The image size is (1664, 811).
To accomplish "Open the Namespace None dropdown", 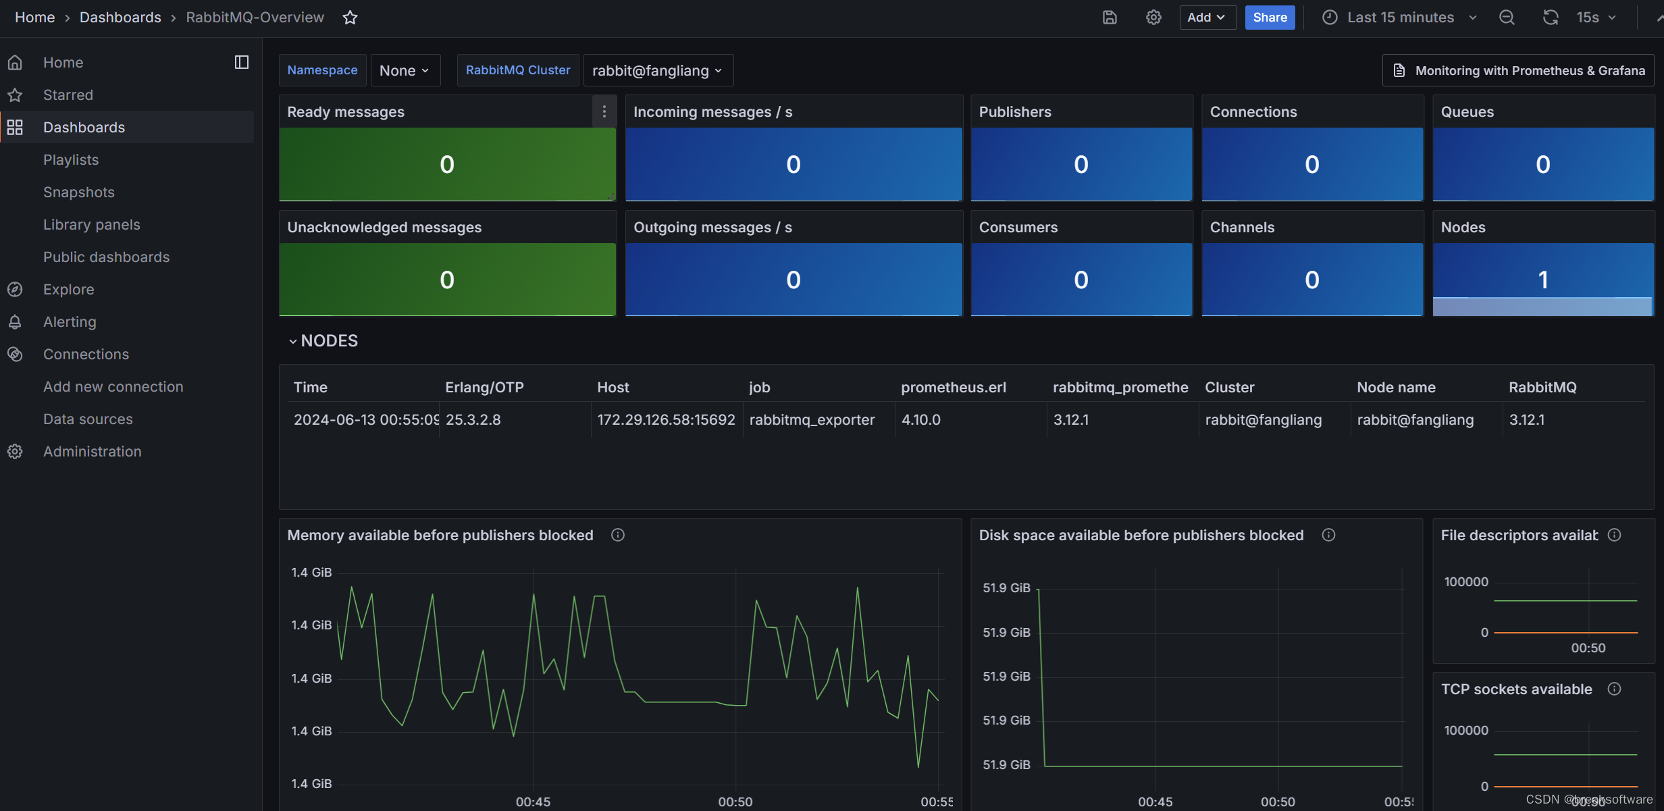I will click(405, 71).
